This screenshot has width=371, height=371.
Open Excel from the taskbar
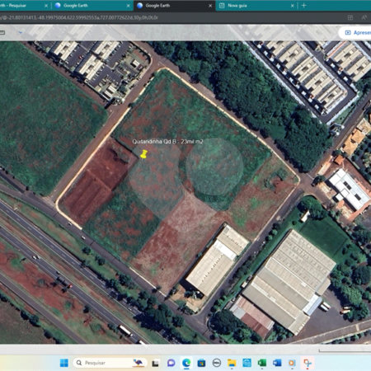[262, 363]
